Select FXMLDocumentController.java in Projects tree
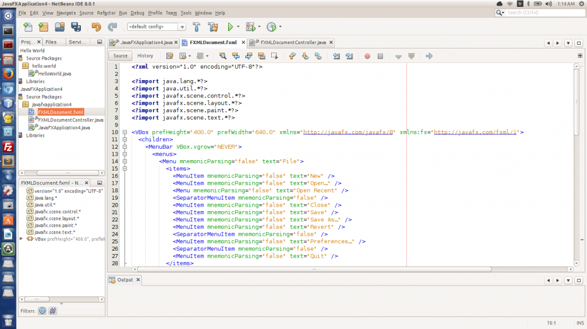587x329 pixels. pyautogui.click(x=71, y=120)
